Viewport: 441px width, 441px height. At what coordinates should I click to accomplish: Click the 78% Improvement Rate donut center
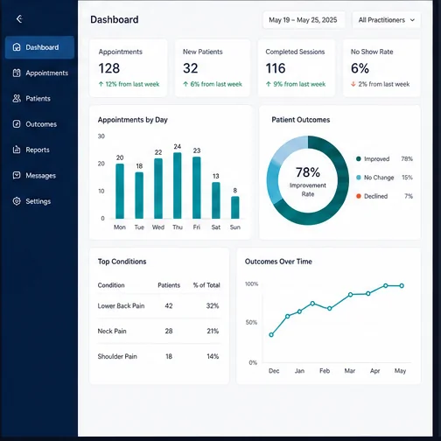[308, 180]
